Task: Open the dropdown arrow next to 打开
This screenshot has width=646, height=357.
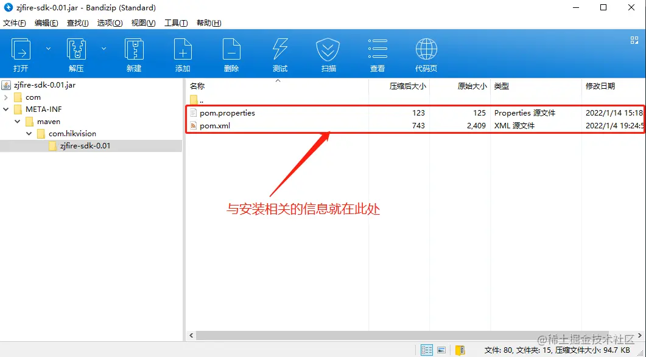Action: click(48, 49)
